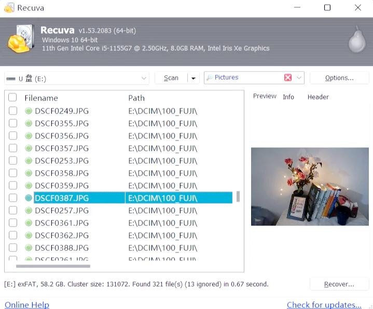Enable the checkbox for DSCF0361.JPG

pos(13,223)
